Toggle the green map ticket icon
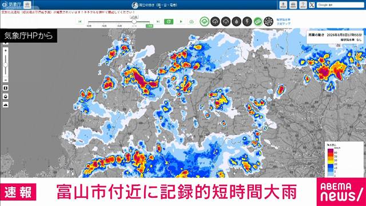Image resolution: width=366 pixels, height=206 pixels. pos(258,22)
